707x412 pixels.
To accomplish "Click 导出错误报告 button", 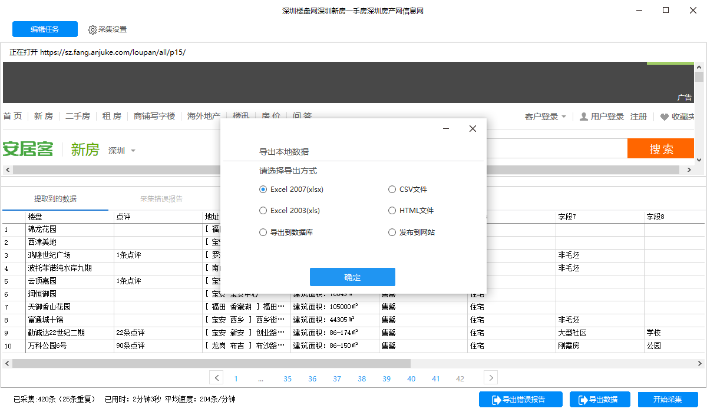I will 521,400.
